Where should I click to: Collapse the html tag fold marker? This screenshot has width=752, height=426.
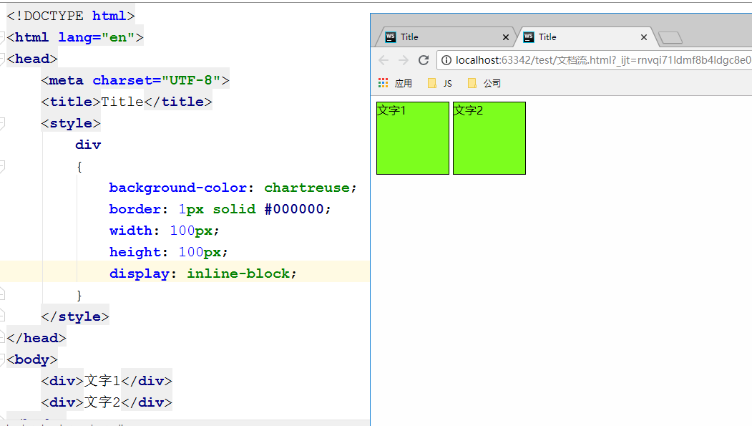coord(2,37)
